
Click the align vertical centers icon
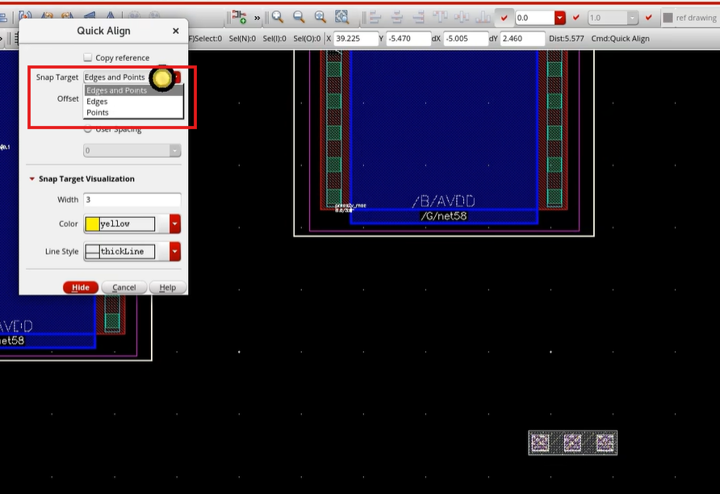click(x=461, y=18)
